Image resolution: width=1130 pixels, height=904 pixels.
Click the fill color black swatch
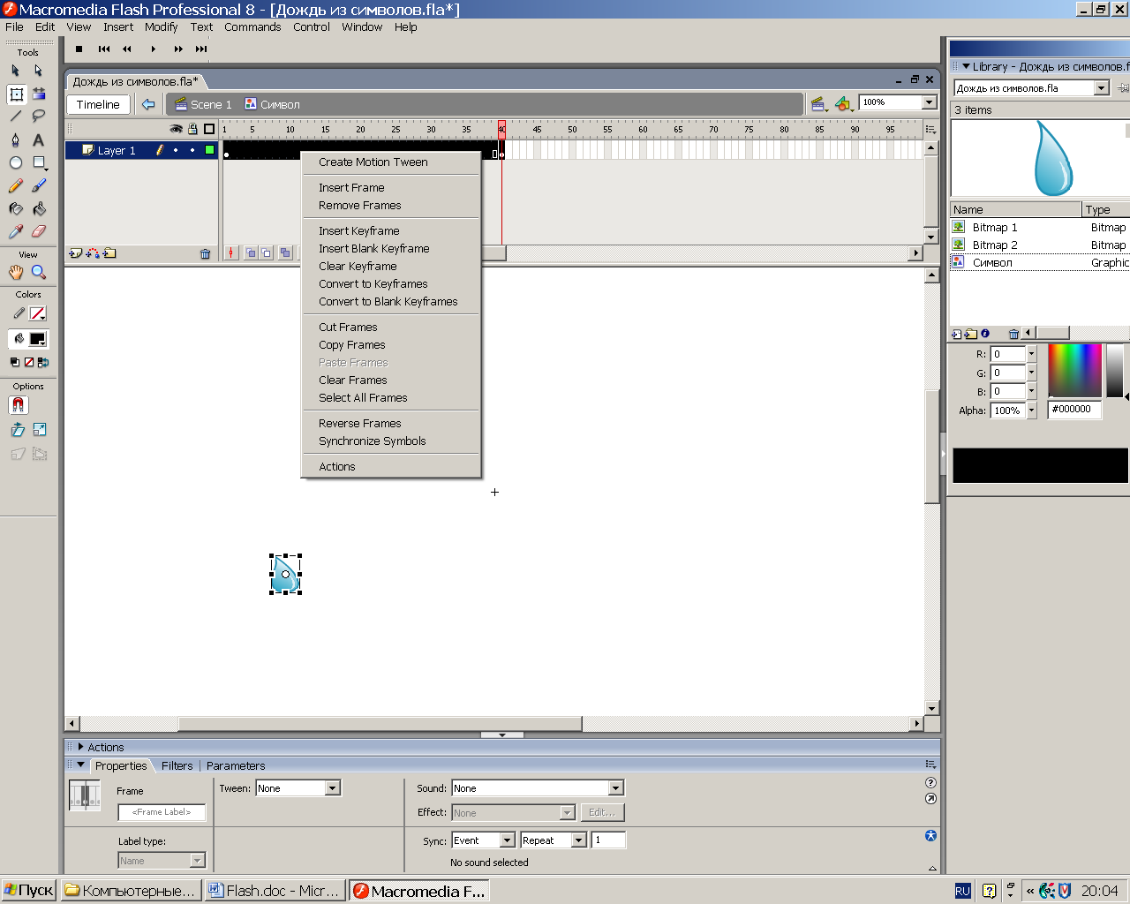(x=37, y=339)
